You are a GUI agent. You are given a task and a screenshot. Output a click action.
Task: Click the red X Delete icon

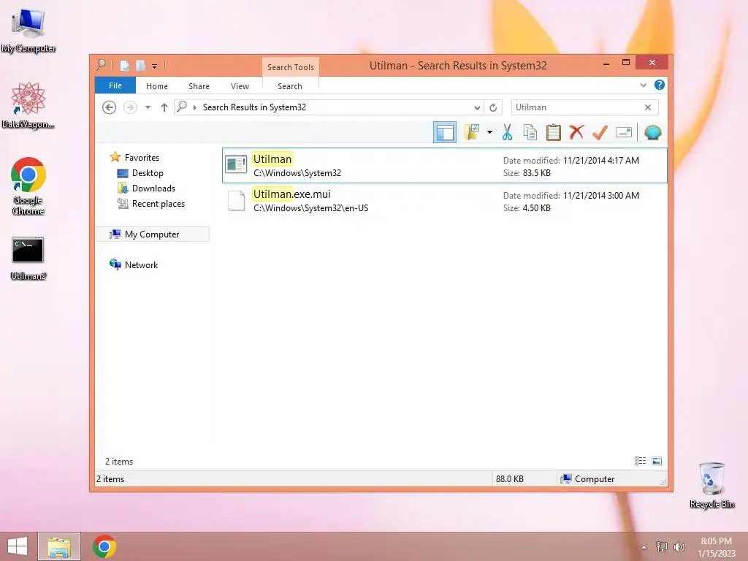(x=576, y=132)
